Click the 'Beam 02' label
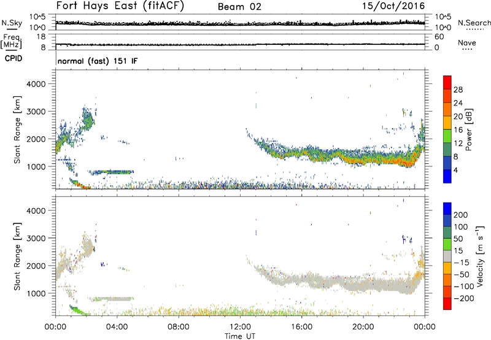Viewport: 491px width, 340px height. tap(239, 7)
